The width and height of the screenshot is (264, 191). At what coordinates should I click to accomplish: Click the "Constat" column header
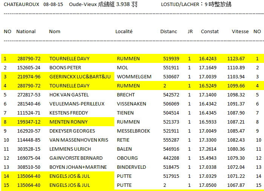(x=210, y=32)
